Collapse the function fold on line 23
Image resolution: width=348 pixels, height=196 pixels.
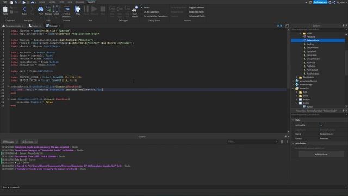[x=9, y=99]
